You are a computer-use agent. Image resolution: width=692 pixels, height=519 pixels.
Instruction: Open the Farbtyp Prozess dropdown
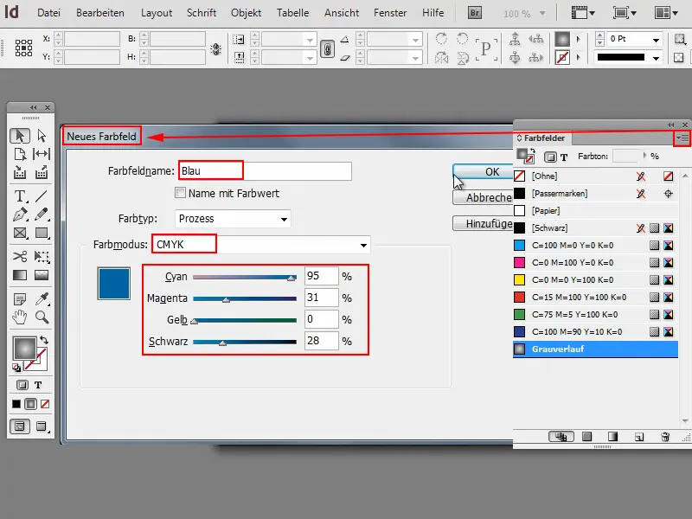pos(233,219)
